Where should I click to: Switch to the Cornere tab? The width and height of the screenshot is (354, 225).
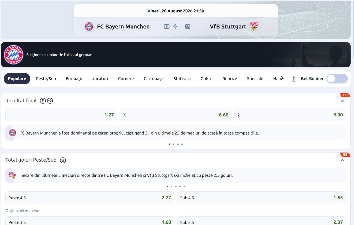[126, 79]
